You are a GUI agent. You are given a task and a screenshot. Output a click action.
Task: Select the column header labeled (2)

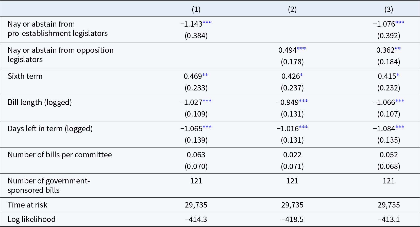[x=292, y=9]
